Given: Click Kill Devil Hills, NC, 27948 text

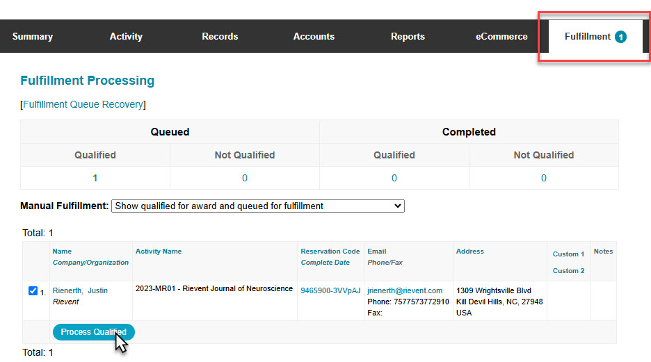Looking at the screenshot, I should pyautogui.click(x=499, y=302).
